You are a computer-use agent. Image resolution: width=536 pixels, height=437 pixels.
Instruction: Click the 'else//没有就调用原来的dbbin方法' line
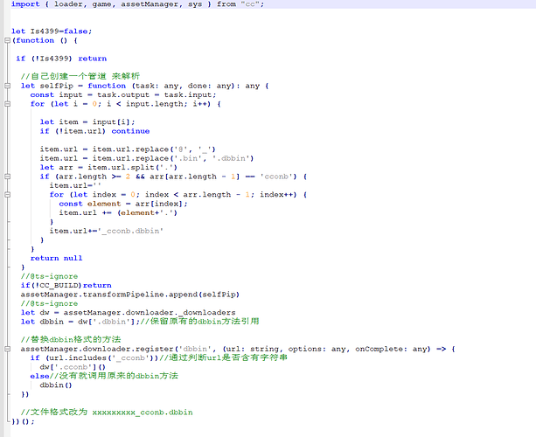click(104, 376)
